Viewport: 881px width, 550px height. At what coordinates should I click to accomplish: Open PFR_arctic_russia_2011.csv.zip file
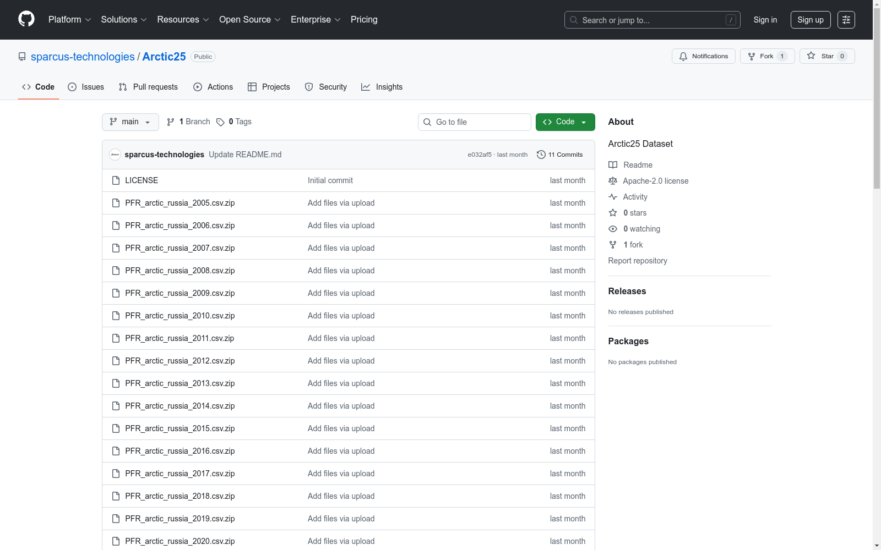180,338
